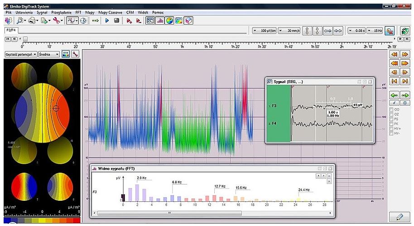
Task: Click the colorful brain map icon
Action: pyautogui.click(x=169, y=20)
